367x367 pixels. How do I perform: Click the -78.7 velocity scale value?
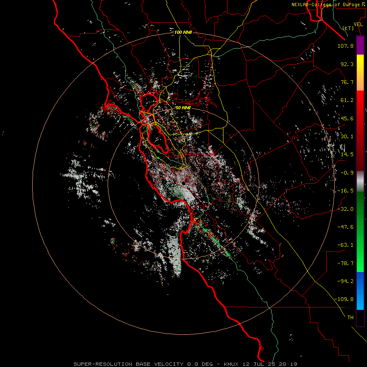345,263
